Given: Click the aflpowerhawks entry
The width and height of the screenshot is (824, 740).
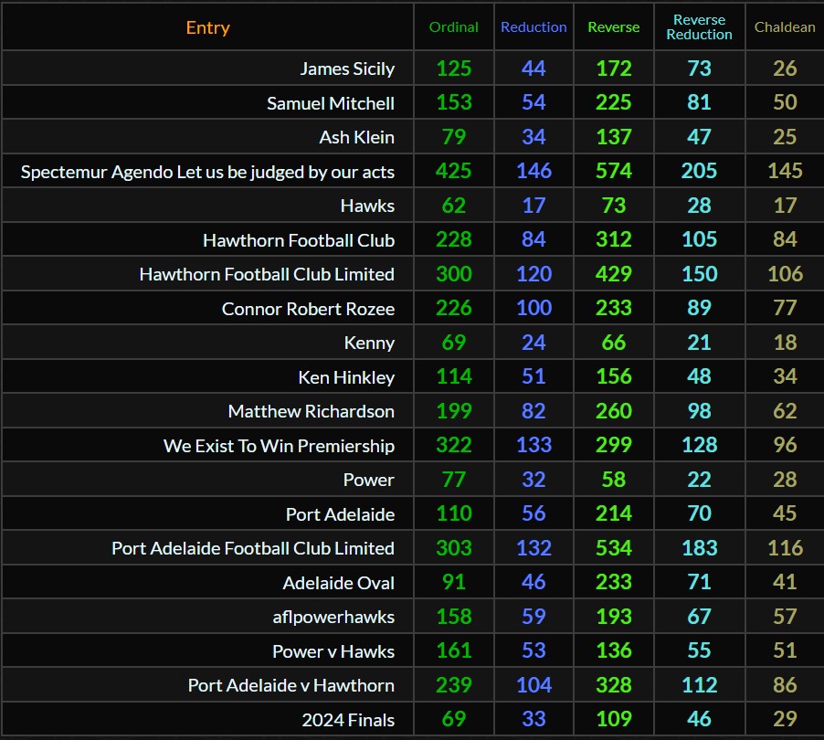Looking at the screenshot, I should click(x=333, y=617).
